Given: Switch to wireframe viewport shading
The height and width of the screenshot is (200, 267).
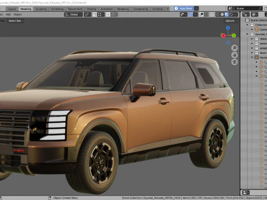Looking at the screenshot, I should pyautogui.click(x=217, y=14).
